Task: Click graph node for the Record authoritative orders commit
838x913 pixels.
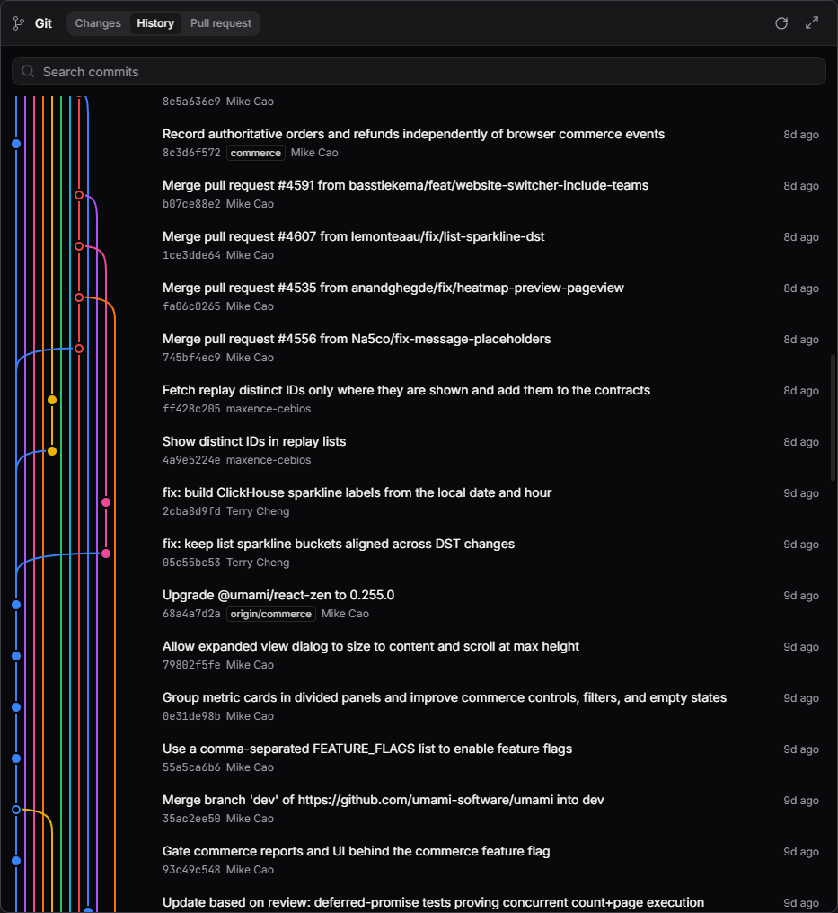Action: (x=16, y=144)
